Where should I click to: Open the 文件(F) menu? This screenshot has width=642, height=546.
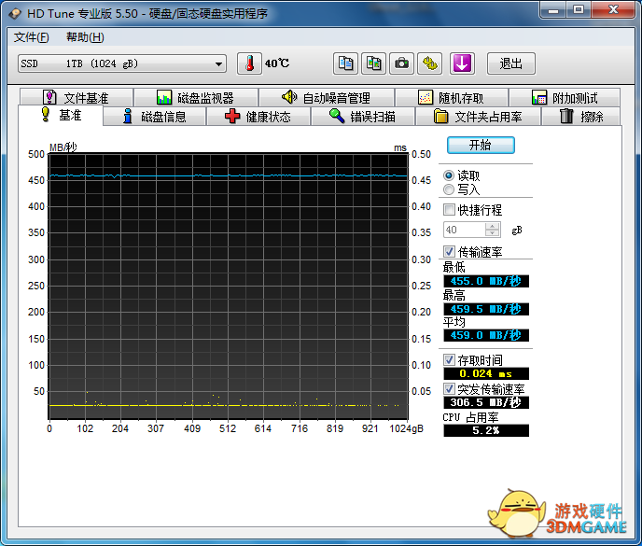(x=31, y=37)
